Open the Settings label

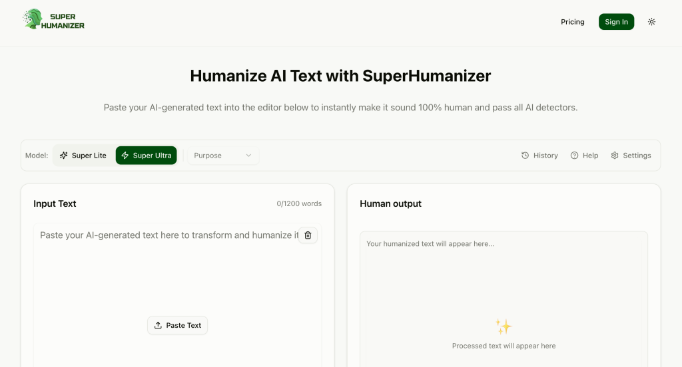[x=637, y=156]
